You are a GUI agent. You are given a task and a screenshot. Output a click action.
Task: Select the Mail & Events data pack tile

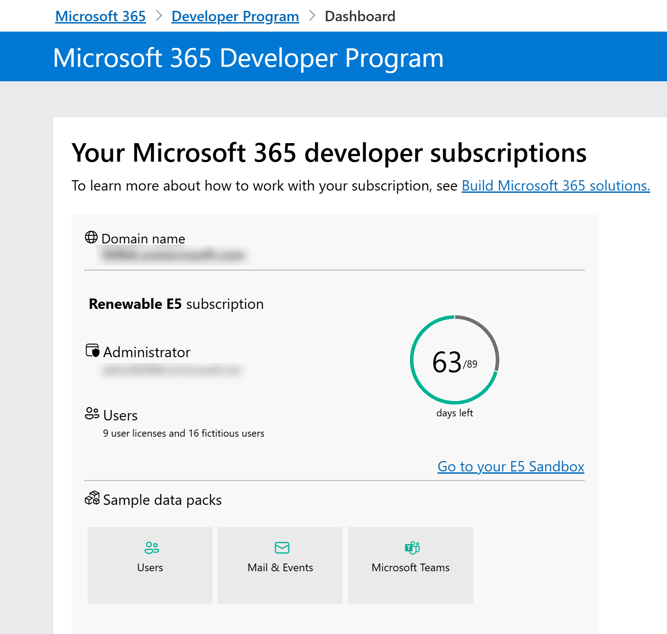pyautogui.click(x=280, y=565)
